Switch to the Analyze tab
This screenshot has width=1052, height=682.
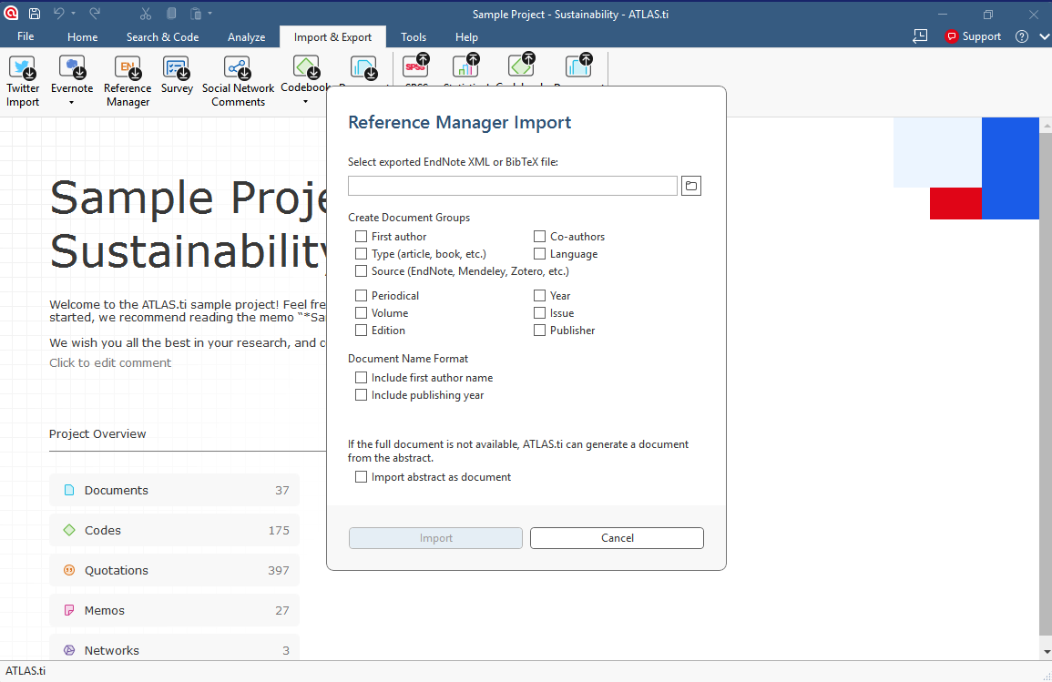[x=246, y=37]
